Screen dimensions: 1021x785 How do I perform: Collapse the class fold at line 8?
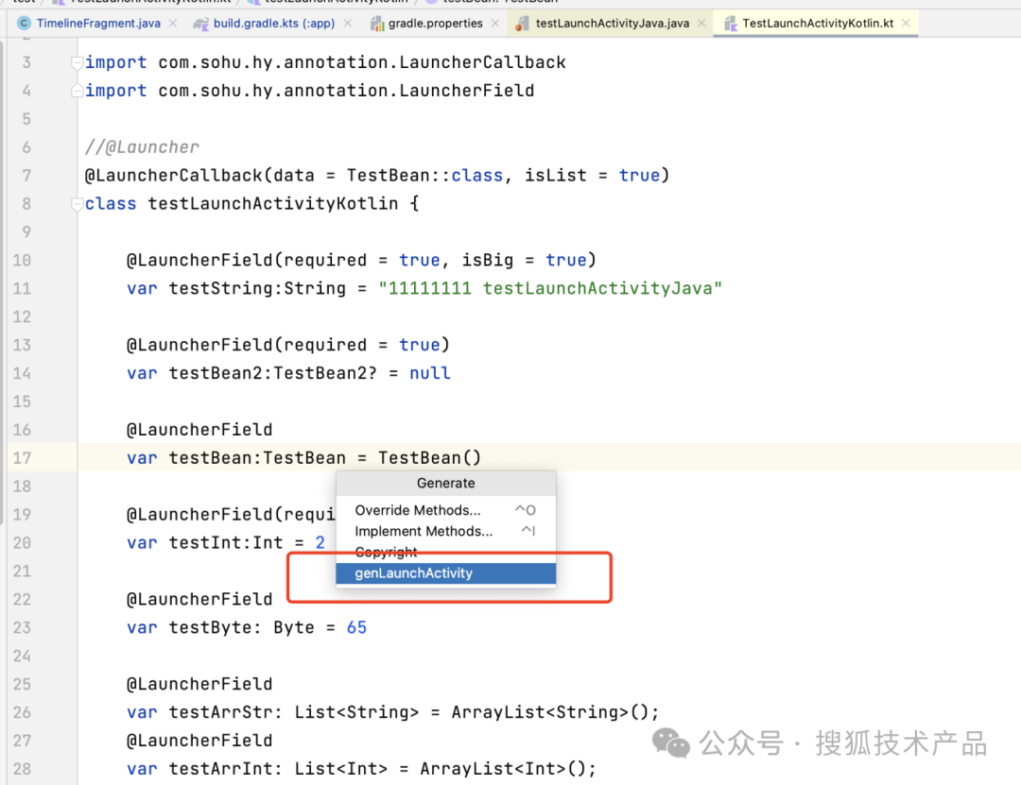78,204
